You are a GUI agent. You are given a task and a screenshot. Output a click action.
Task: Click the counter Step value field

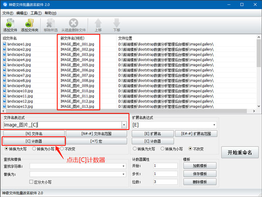coord(165,173)
